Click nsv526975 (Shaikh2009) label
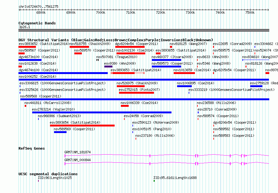278x193 pixels. click(x=137, y=83)
